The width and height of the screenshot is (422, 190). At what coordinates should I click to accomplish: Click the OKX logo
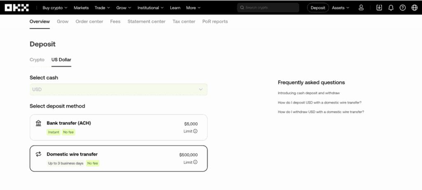[16, 8]
